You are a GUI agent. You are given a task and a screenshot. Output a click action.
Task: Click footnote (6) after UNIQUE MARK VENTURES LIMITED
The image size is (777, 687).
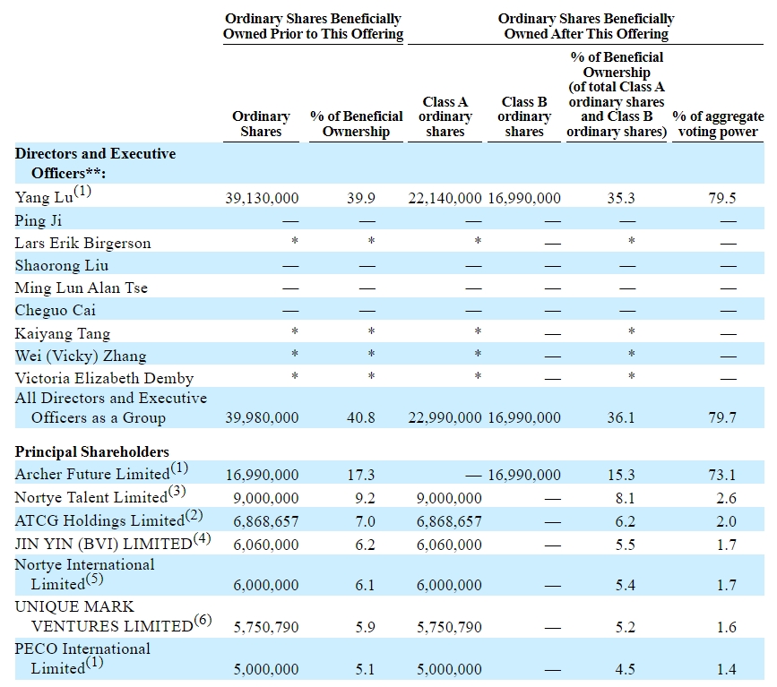203,621
